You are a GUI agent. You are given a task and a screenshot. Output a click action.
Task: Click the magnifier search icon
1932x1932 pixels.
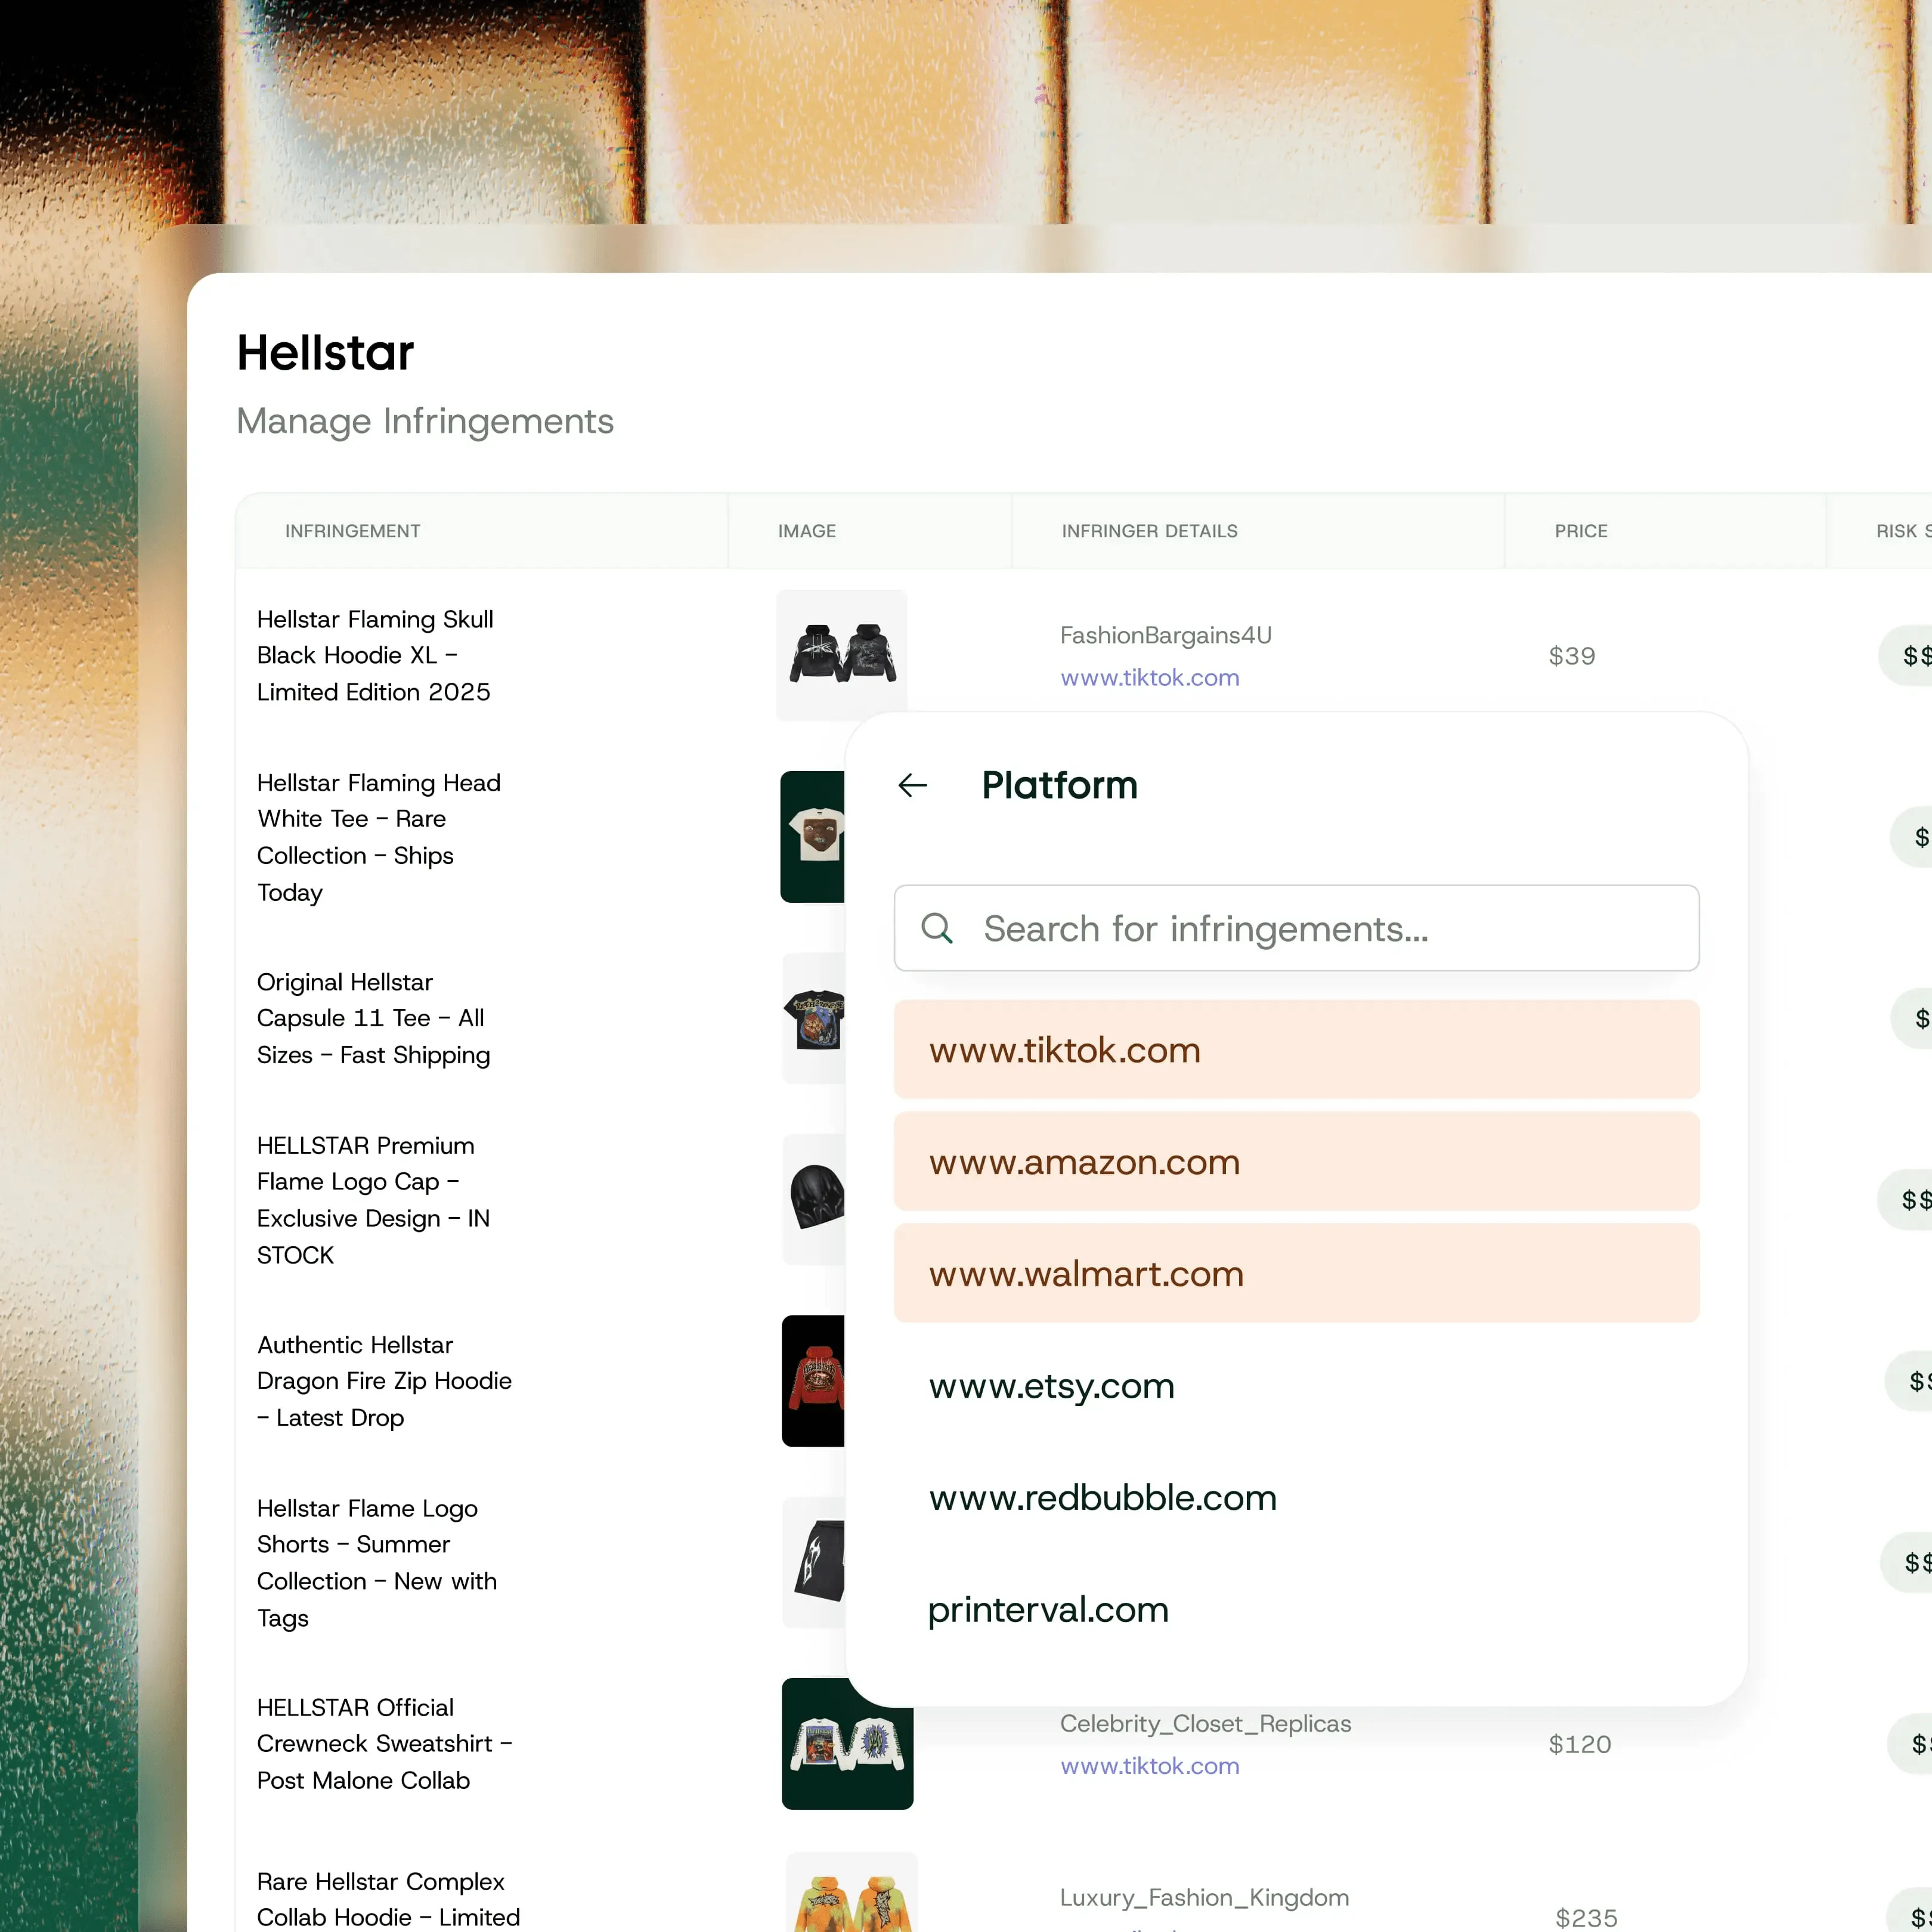pyautogui.click(x=937, y=928)
